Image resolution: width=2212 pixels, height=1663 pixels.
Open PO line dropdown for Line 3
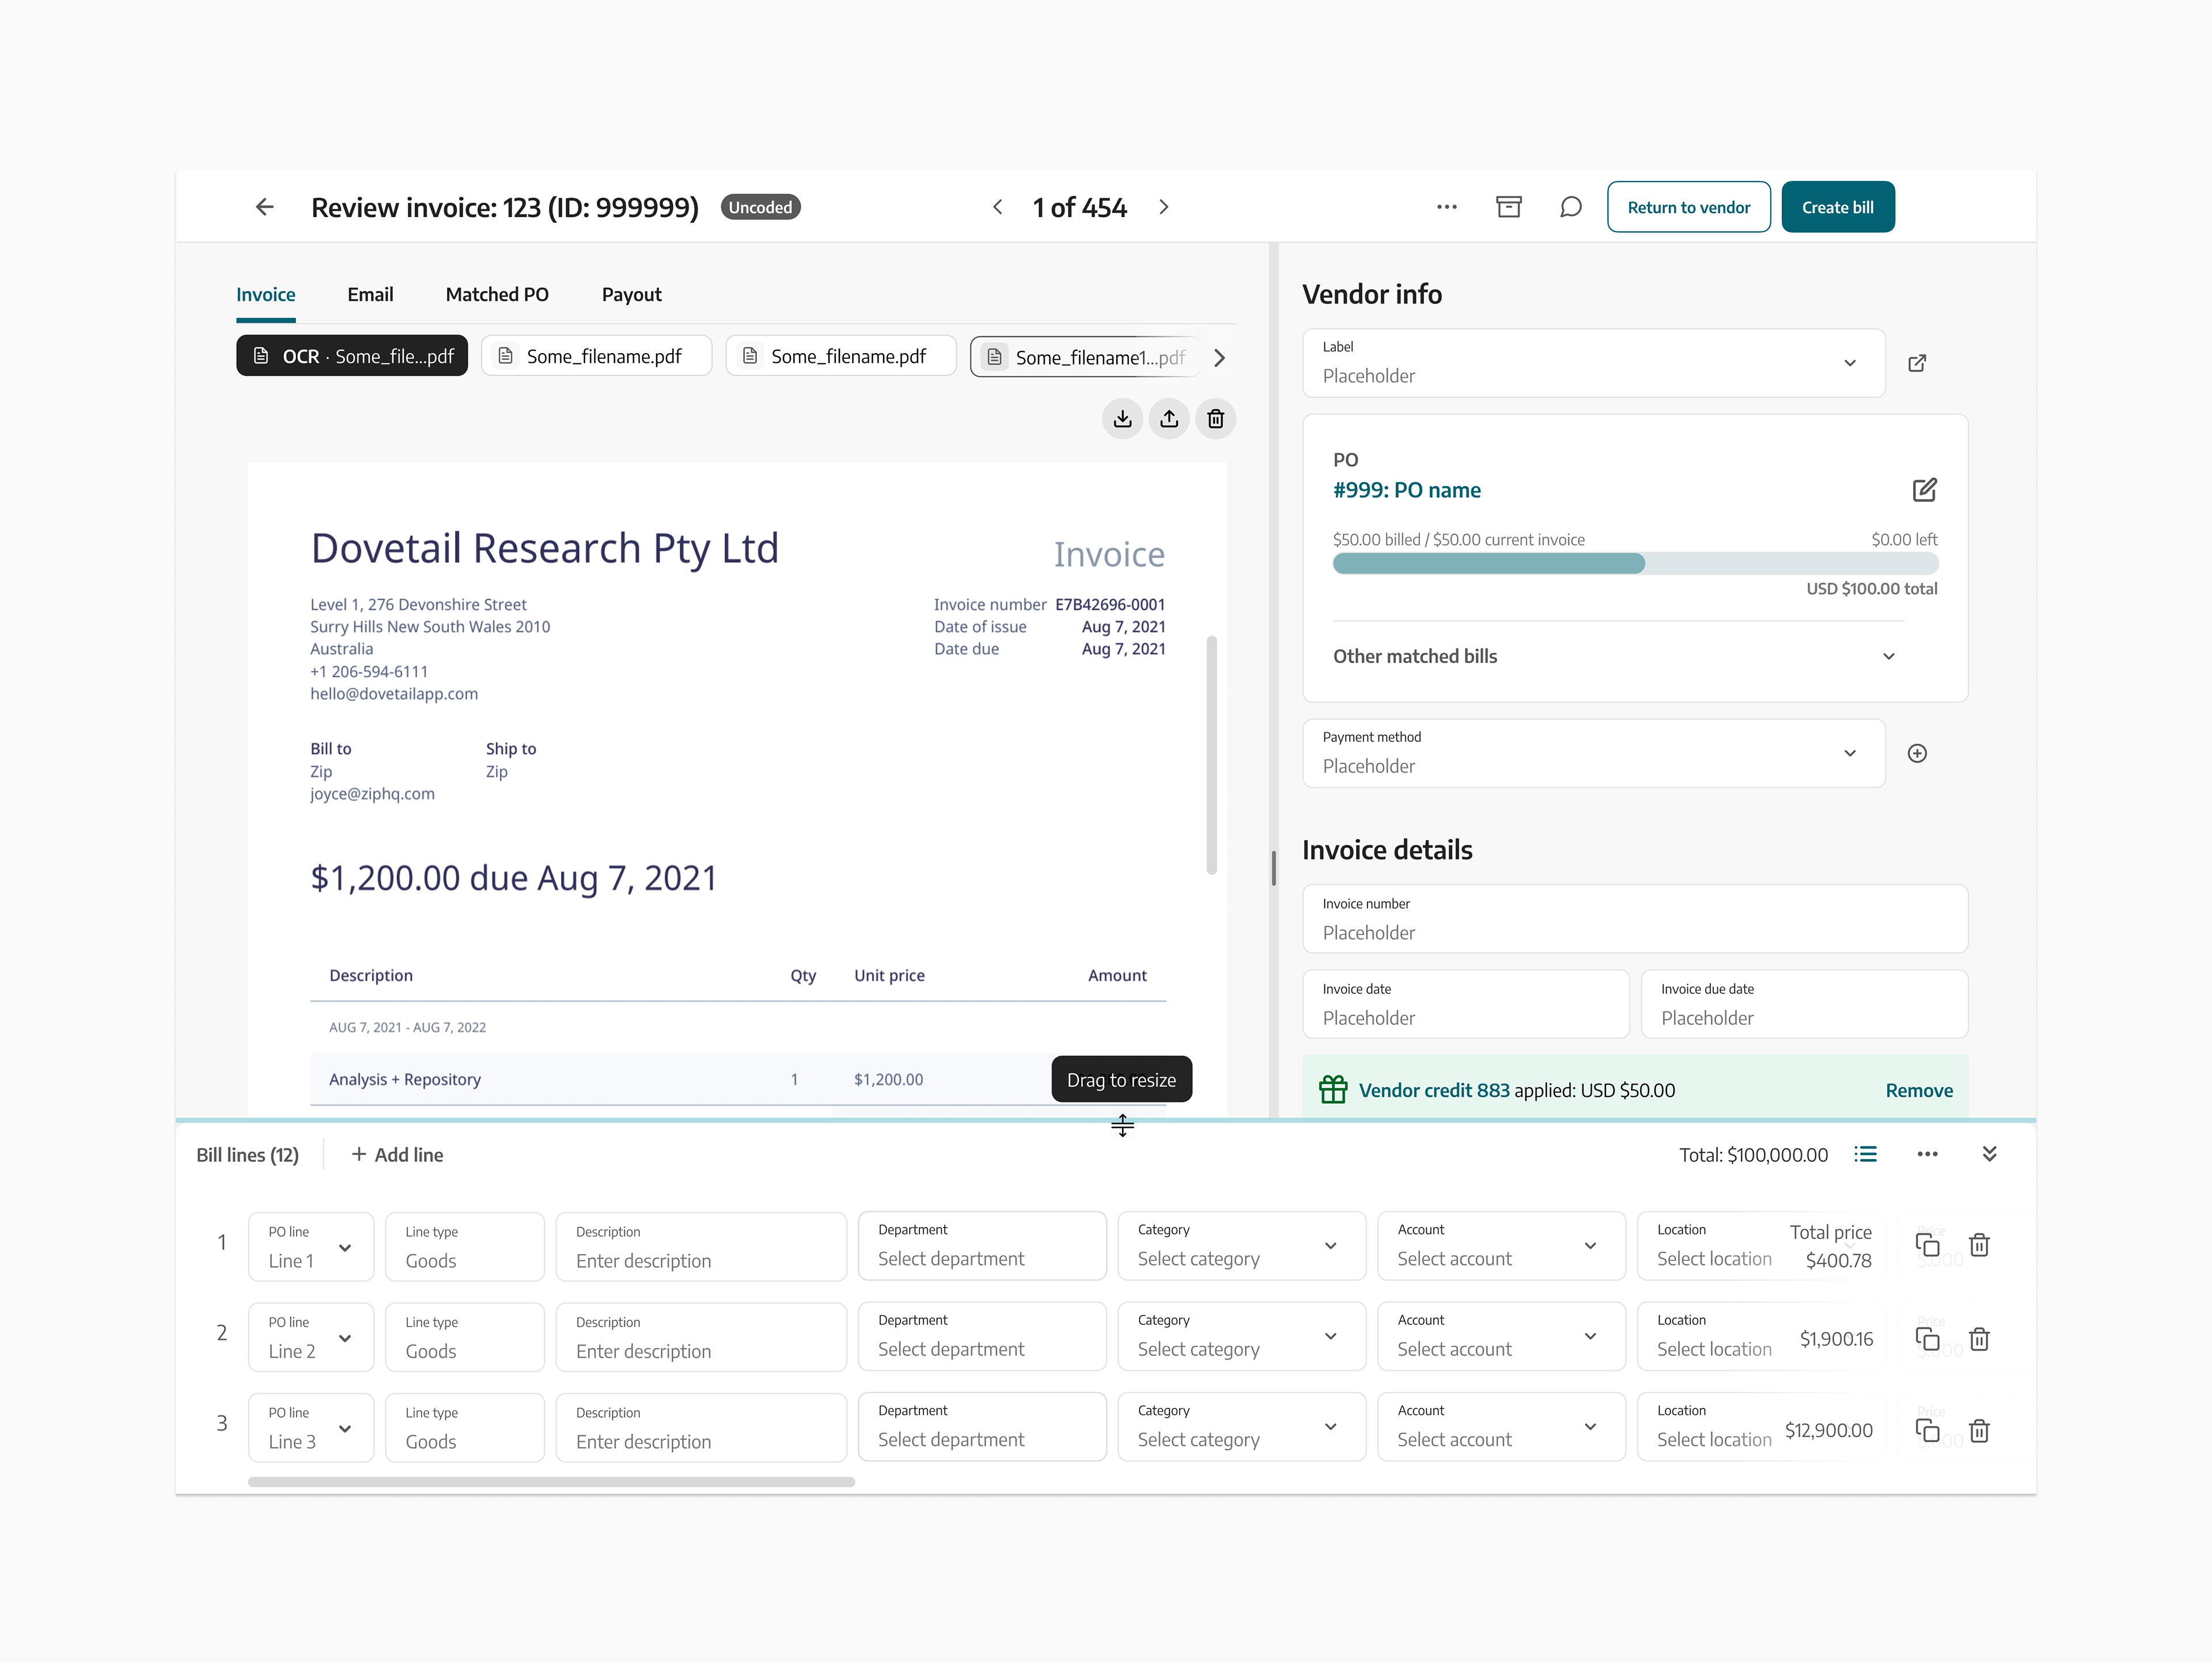coord(311,1428)
